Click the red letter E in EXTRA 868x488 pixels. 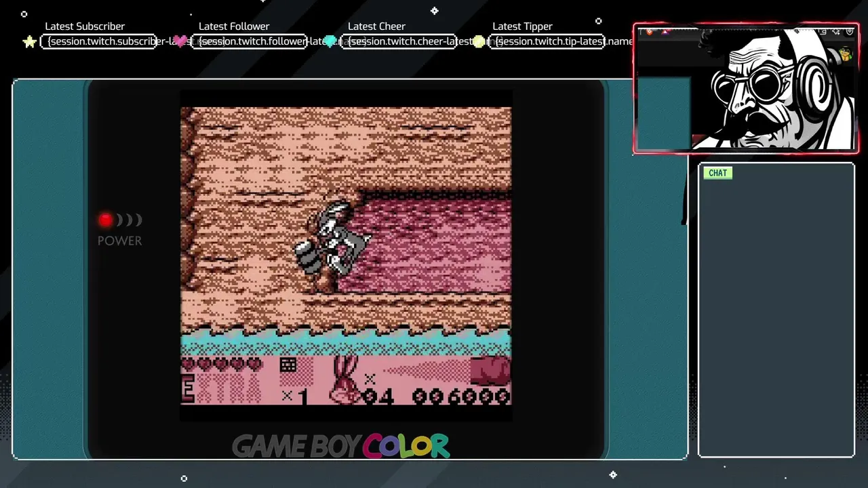coord(188,389)
